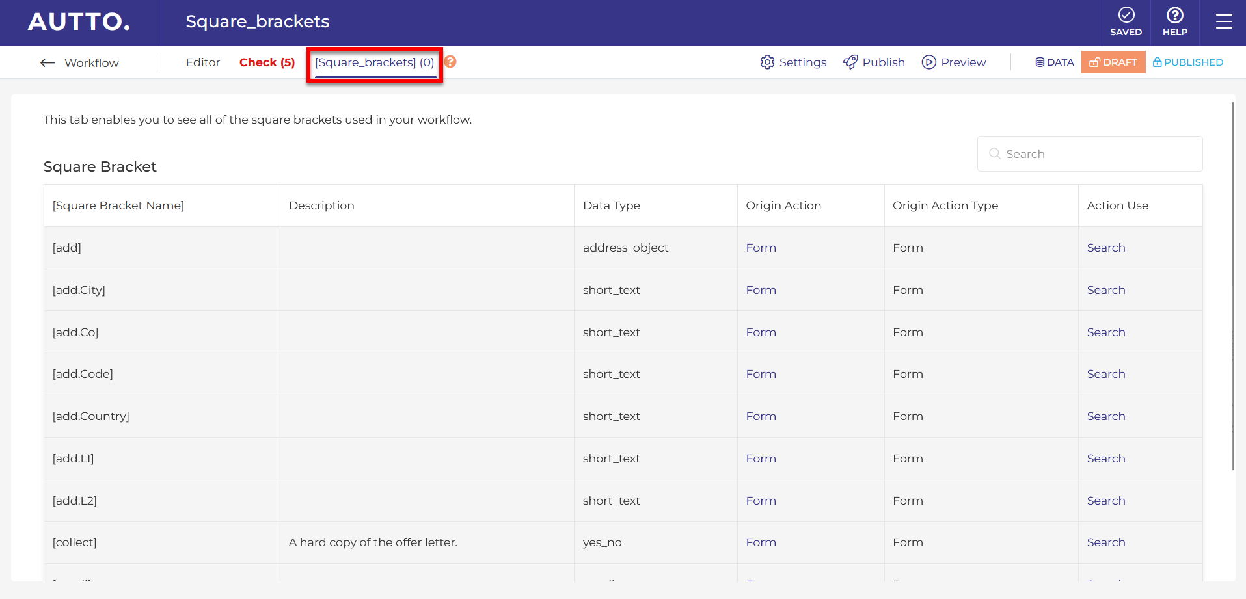1246x599 pixels.
Task: Switch to the Editor tab
Action: [202, 62]
